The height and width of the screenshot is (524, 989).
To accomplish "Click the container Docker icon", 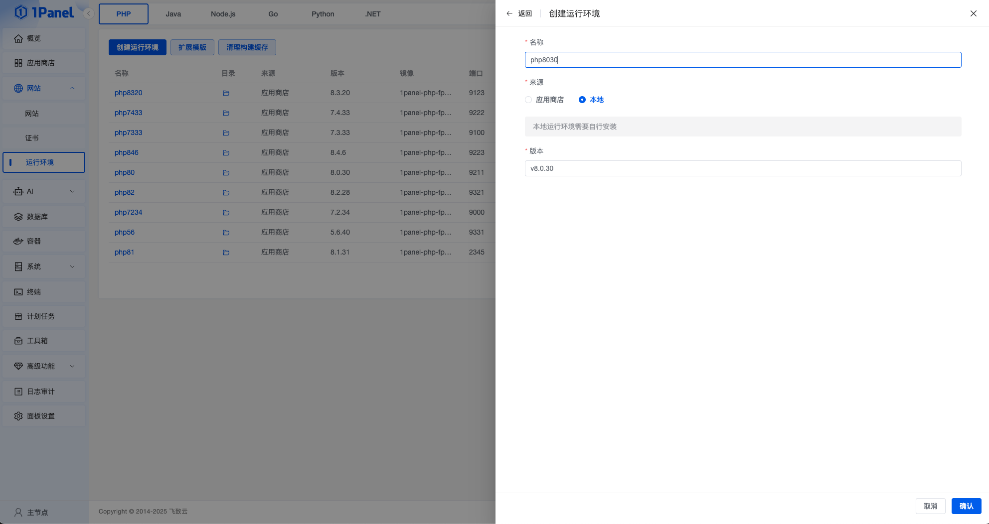I will pos(18,241).
